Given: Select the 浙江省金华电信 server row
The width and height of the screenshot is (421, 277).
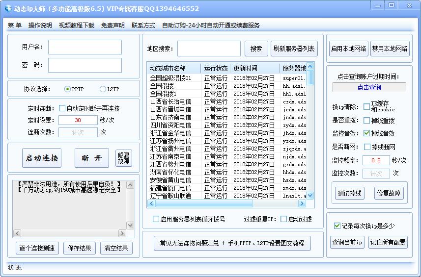Looking at the screenshot, I should (227, 133).
